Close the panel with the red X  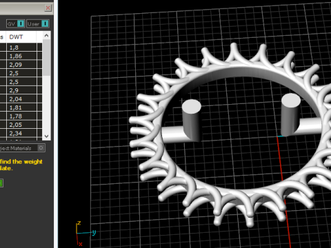pyautogui.click(x=48, y=8)
